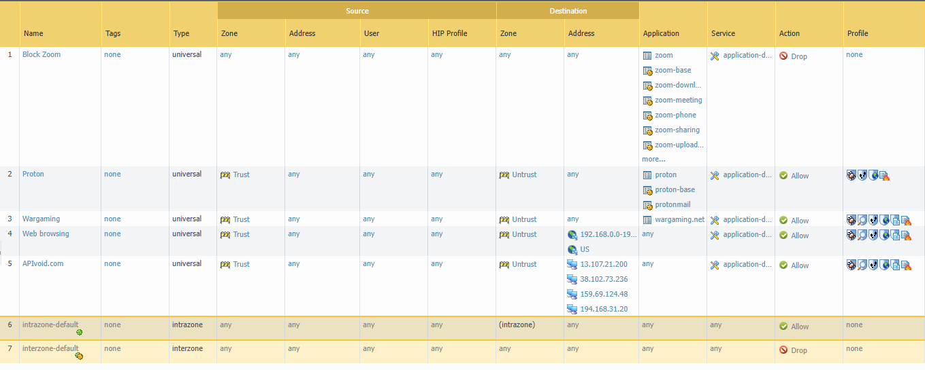Click the magnifier profile icon in Wargaming row
Viewport: 925px width, 370px height.
(x=862, y=219)
